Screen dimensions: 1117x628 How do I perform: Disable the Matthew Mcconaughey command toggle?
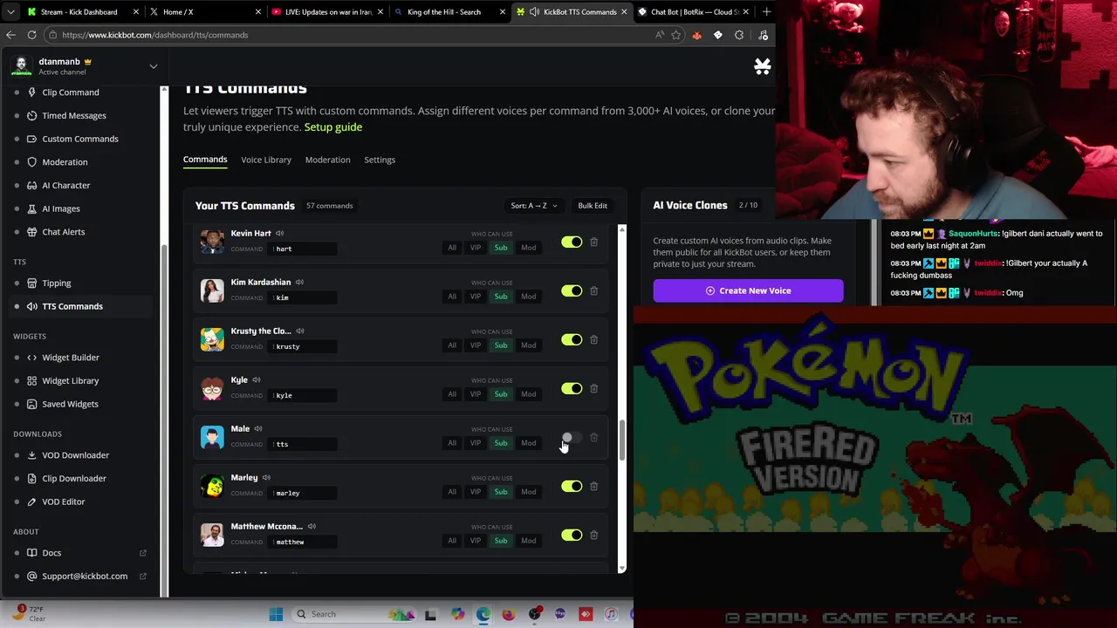click(572, 535)
